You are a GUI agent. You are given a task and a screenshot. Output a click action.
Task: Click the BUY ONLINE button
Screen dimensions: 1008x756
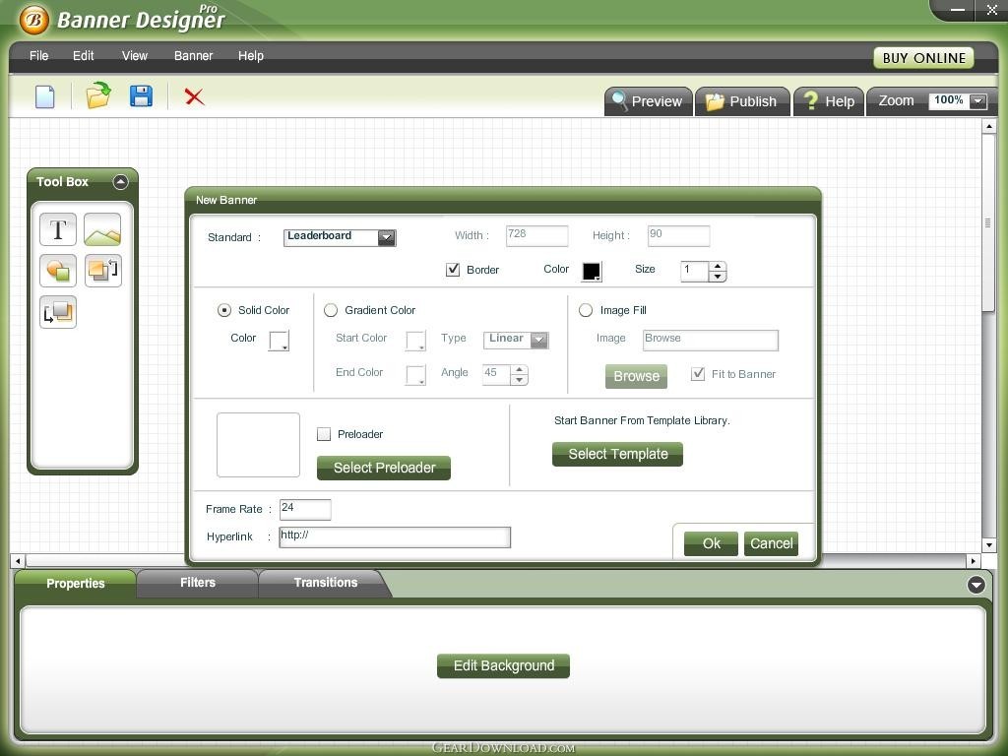923,58
